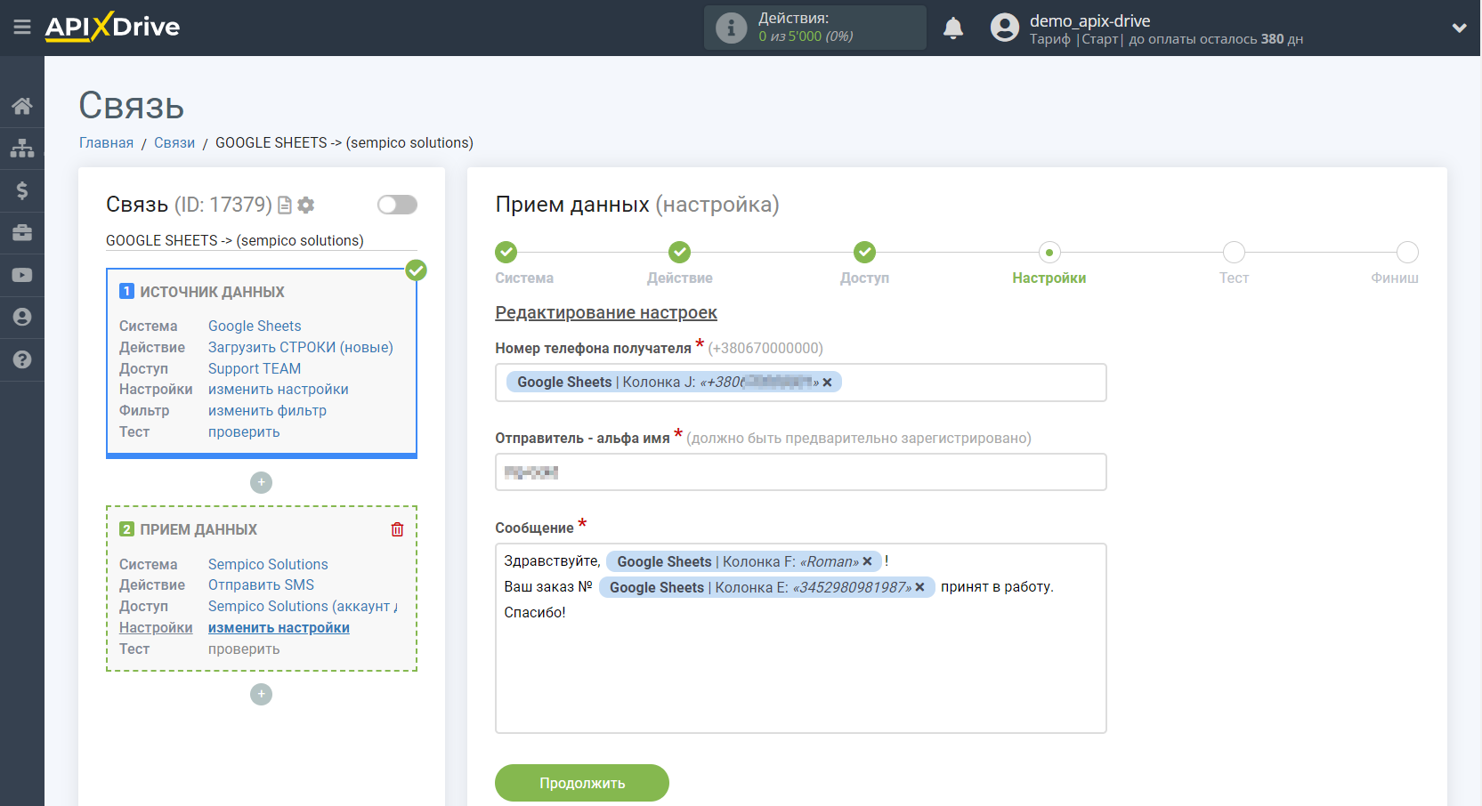Go to the Доступ step
1482x806 pixels.
(x=865, y=253)
